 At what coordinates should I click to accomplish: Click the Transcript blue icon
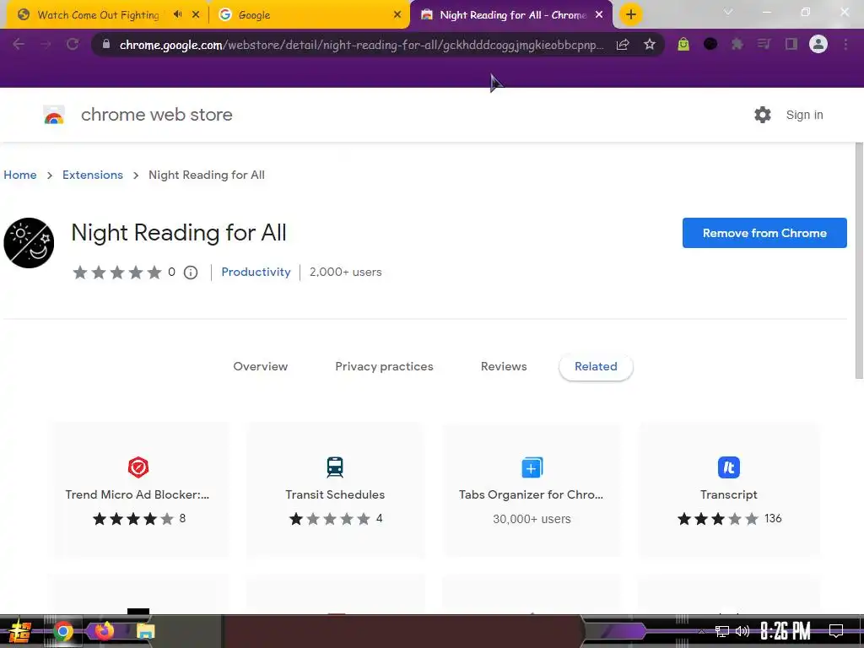(728, 467)
